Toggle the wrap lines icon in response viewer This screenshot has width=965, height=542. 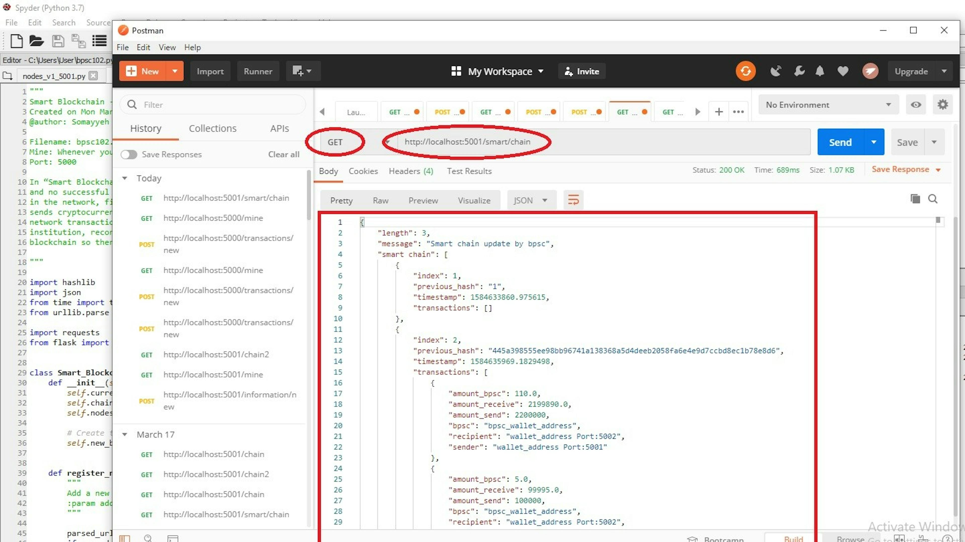point(573,200)
